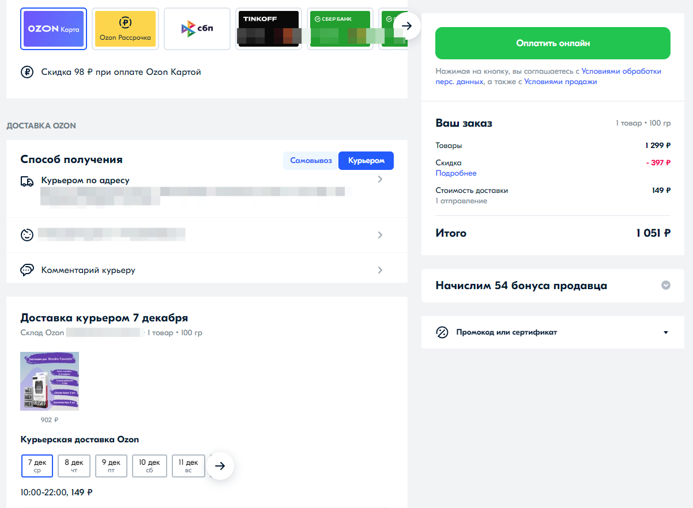Screen dimensions: 693x508
Task: Click the Промокод или сертификат label
Action: pos(507,332)
